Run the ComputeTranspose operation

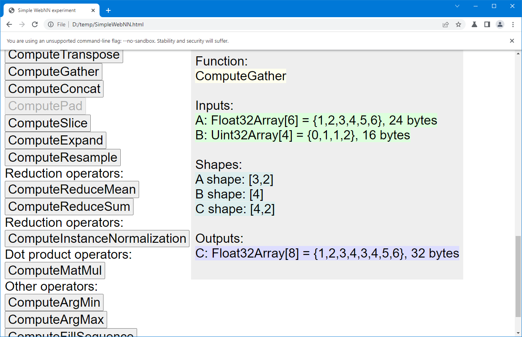[64, 54]
